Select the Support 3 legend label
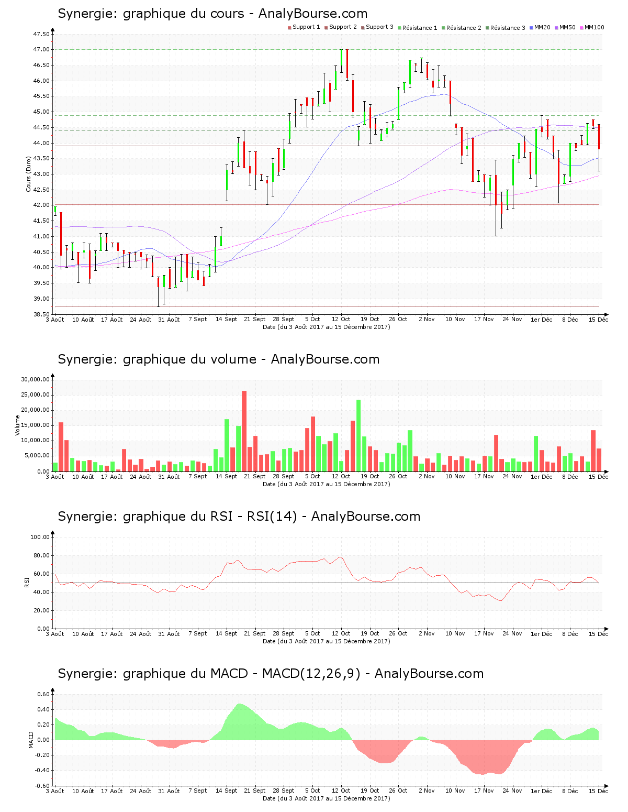 pyautogui.click(x=379, y=27)
